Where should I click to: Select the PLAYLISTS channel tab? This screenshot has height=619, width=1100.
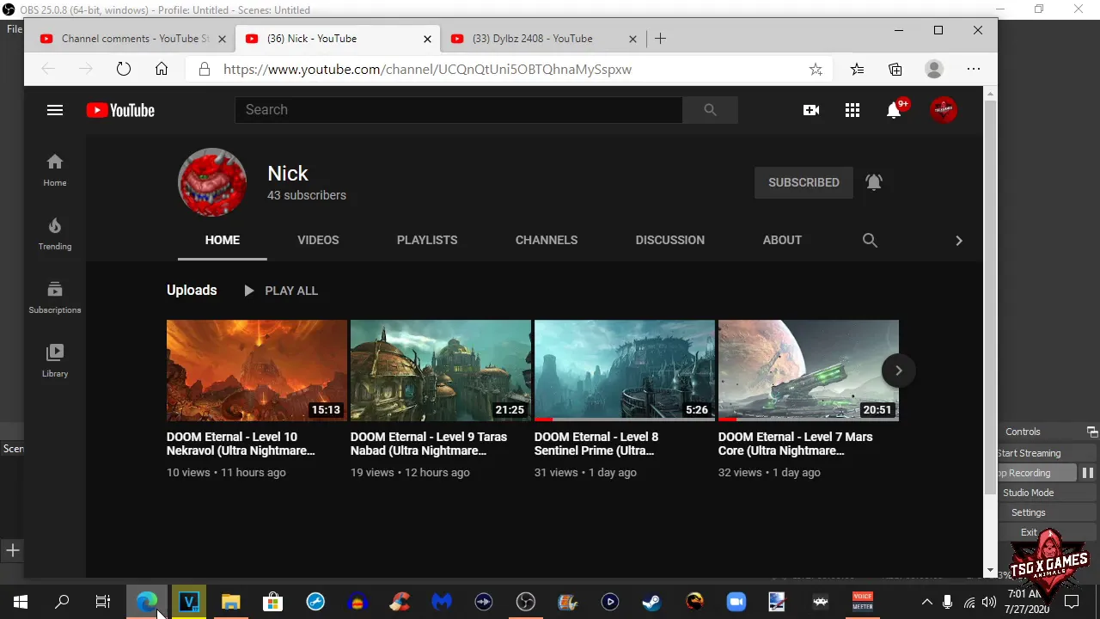click(x=427, y=240)
